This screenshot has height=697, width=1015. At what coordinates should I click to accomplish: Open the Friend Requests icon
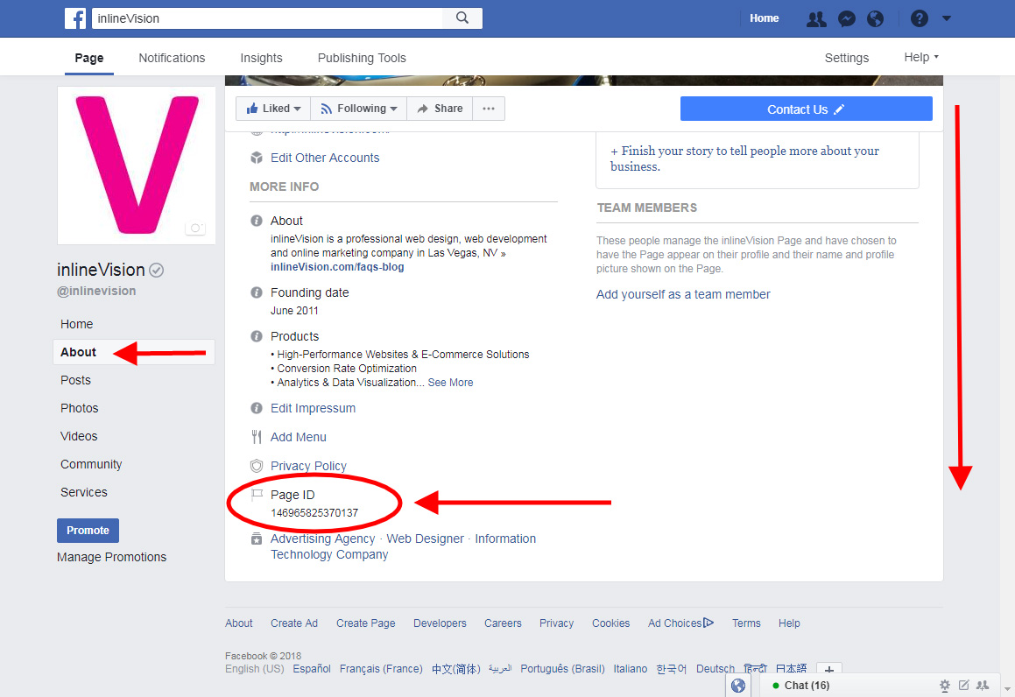(816, 18)
